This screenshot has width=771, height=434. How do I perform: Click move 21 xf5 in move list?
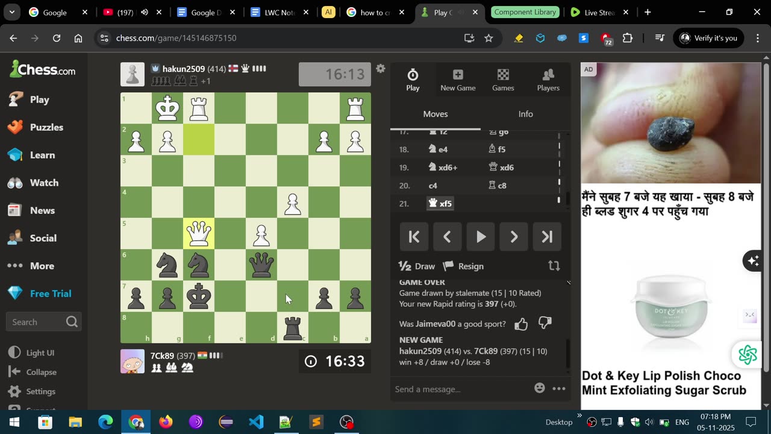pos(440,204)
